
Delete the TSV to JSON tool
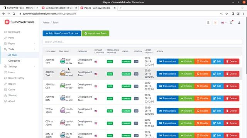(232, 111)
